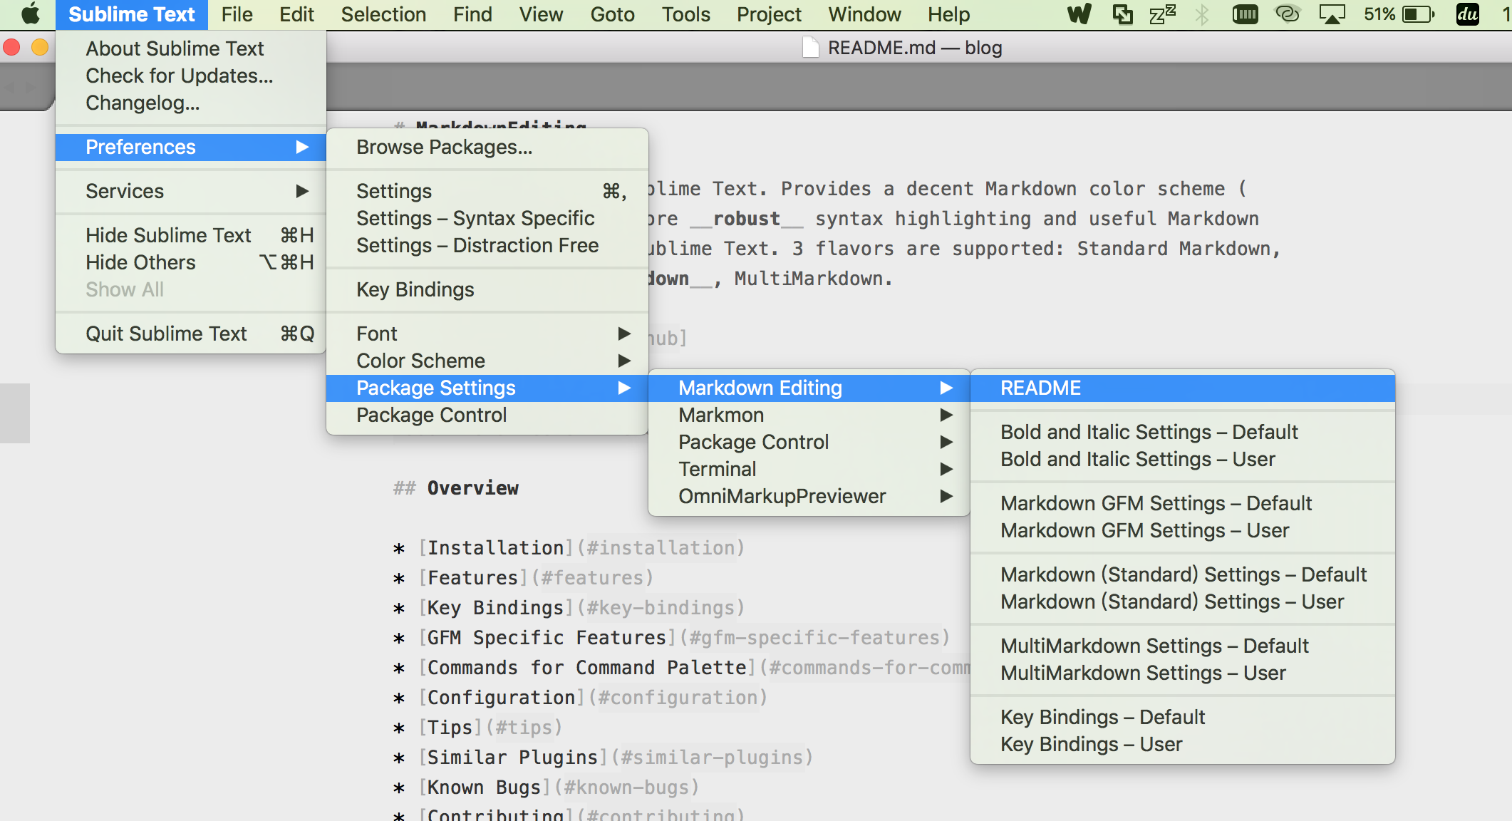Click the [Features] link in the editor

473,577
